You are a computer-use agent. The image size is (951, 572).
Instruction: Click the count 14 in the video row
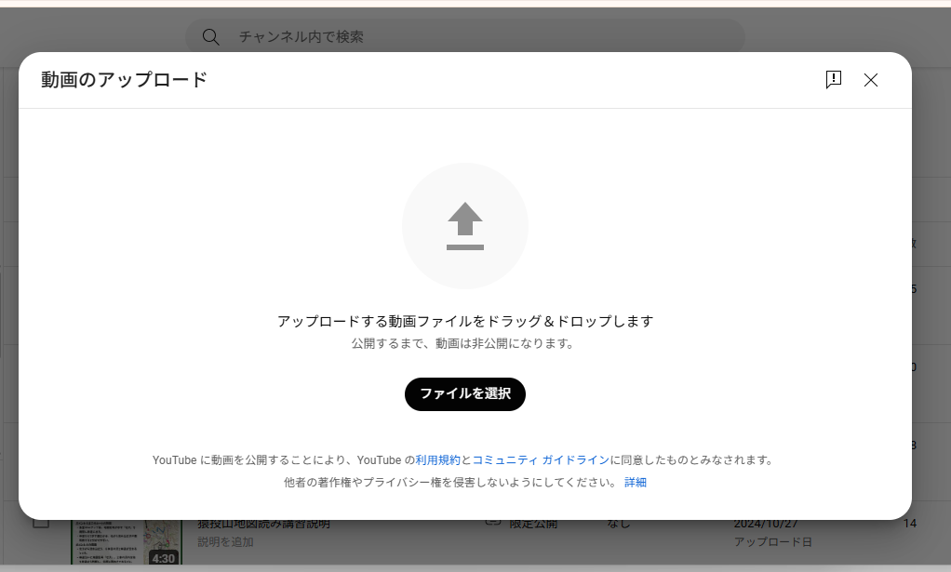pyautogui.click(x=909, y=524)
